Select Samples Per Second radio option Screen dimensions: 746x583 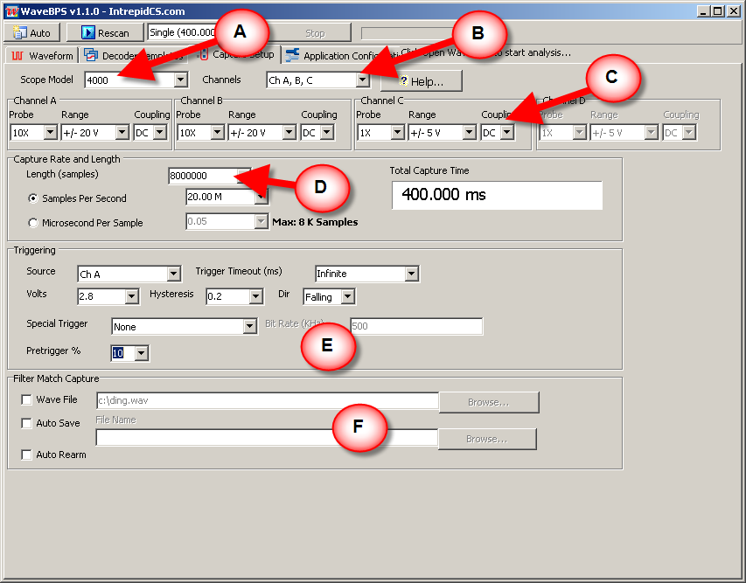point(33,199)
